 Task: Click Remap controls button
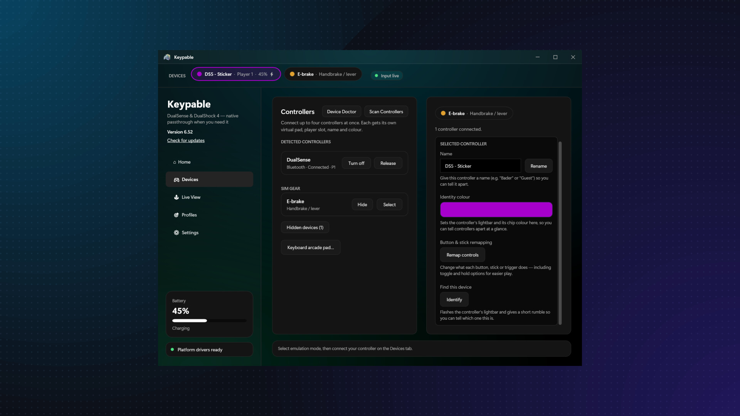(462, 255)
